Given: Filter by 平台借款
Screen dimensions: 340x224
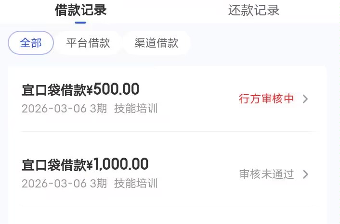Looking at the screenshot, I should coord(88,43).
